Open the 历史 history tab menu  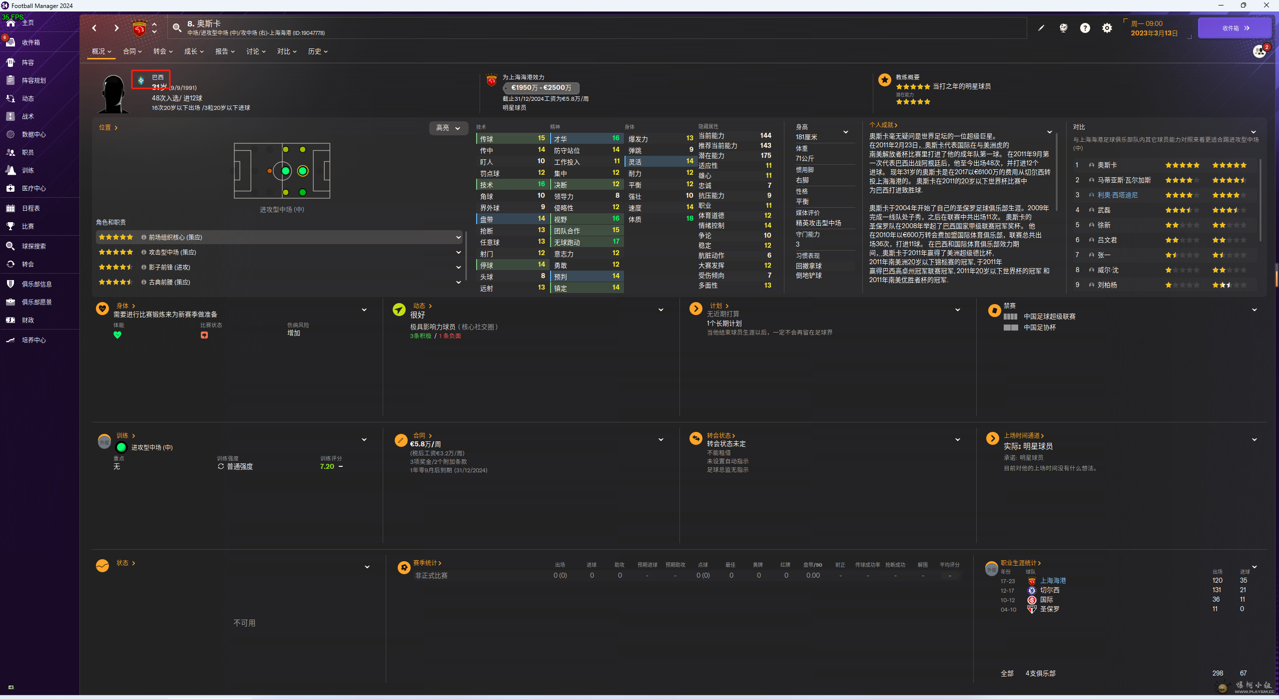click(x=318, y=51)
